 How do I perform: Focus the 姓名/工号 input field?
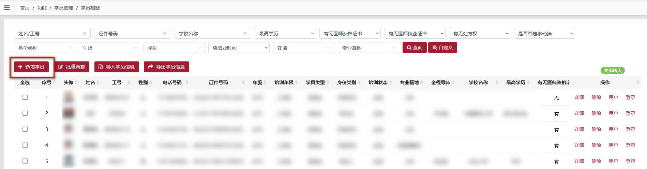click(x=52, y=33)
